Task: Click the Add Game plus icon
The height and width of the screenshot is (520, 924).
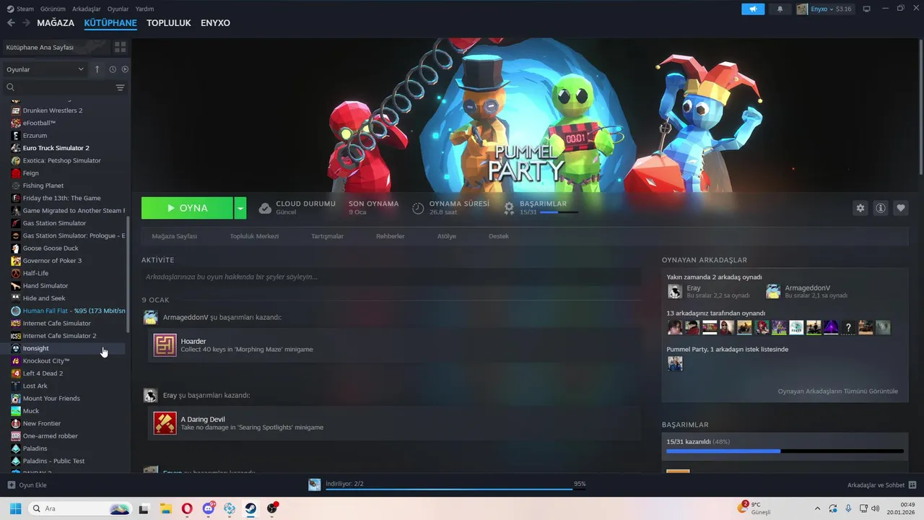Action: [11, 485]
